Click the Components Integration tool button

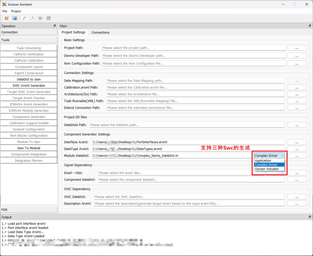29,154
